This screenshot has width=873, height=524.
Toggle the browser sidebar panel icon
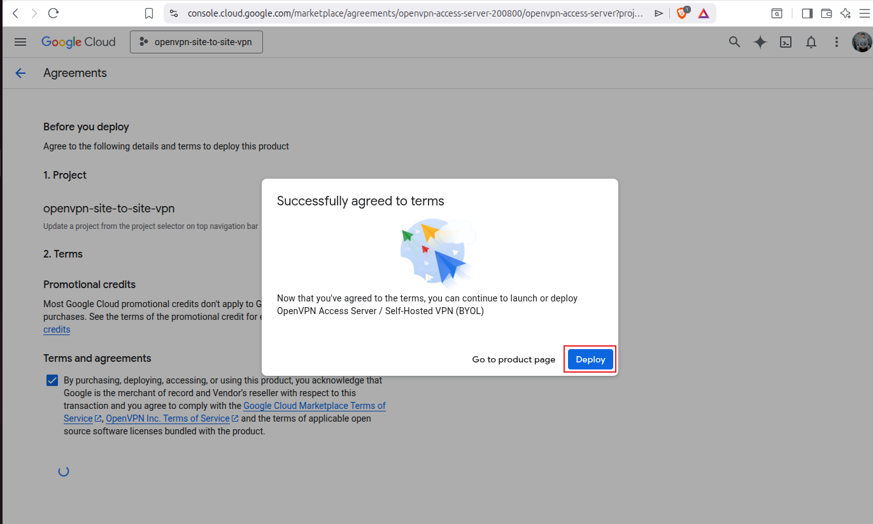click(807, 13)
